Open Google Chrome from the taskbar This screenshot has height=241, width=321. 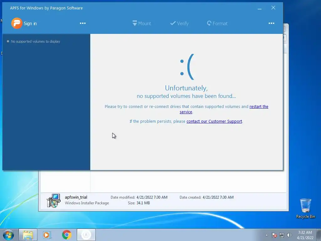(67, 235)
